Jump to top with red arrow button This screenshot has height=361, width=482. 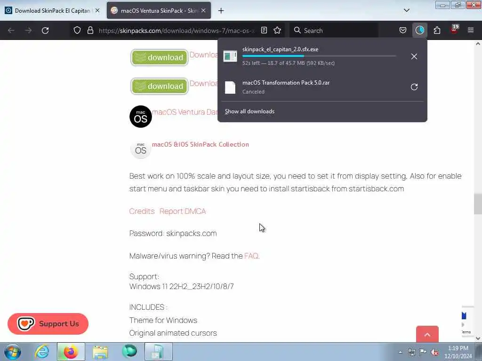click(x=427, y=335)
